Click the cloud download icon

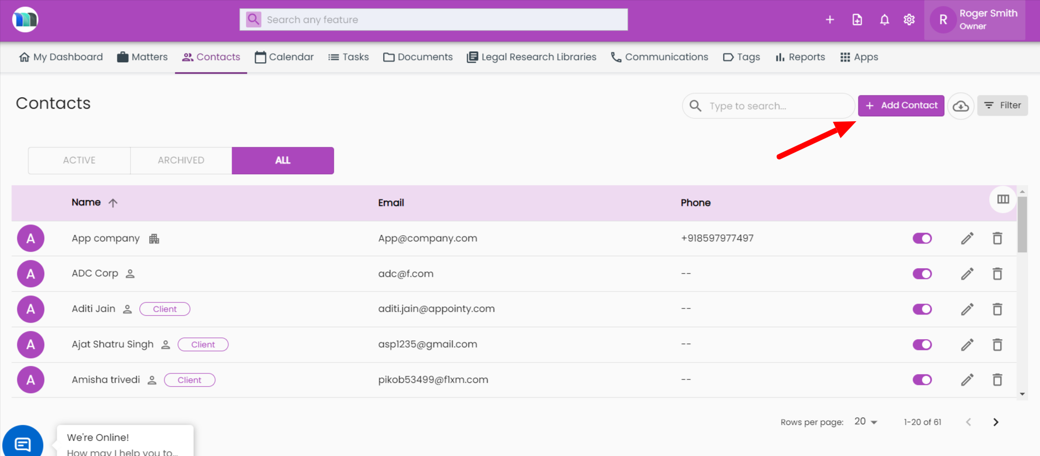click(x=960, y=106)
